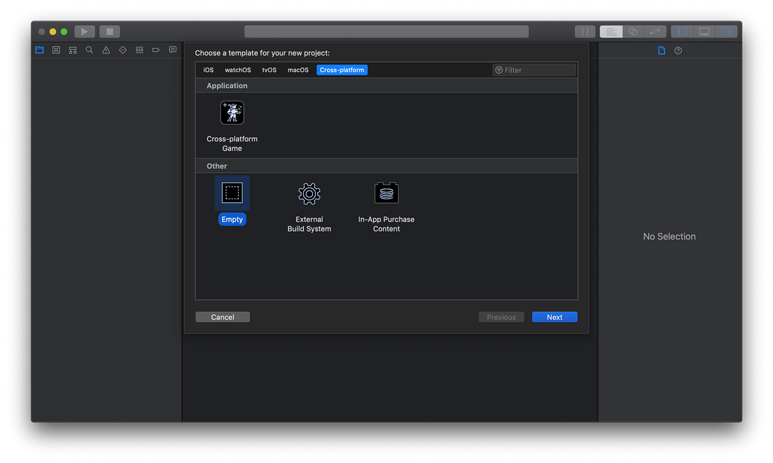Select the Symbol navigator icon
The height and width of the screenshot is (463, 773).
click(72, 49)
